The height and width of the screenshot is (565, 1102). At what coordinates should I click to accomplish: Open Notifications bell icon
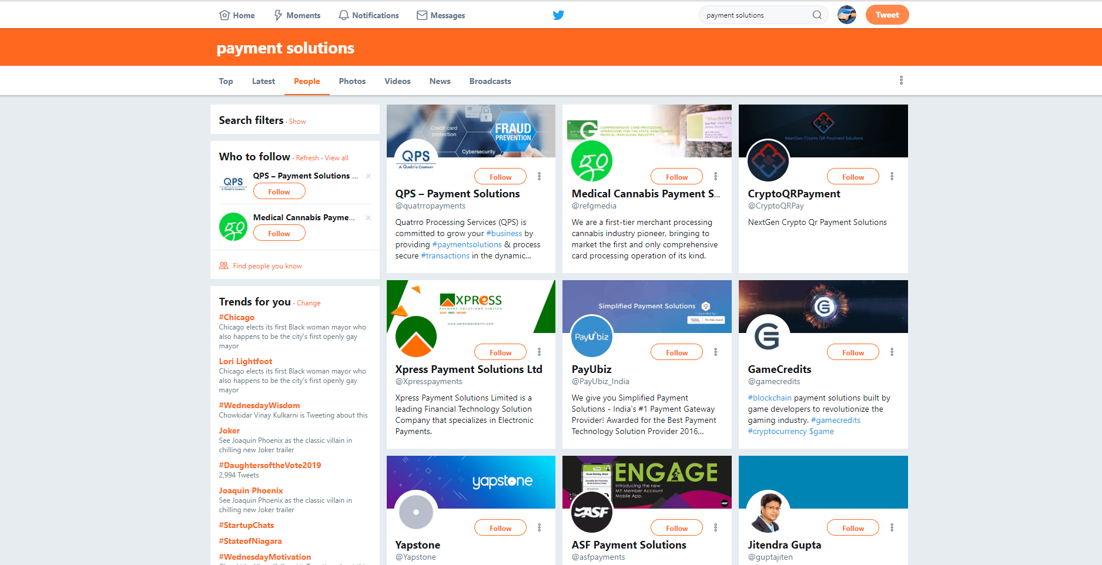coord(344,15)
